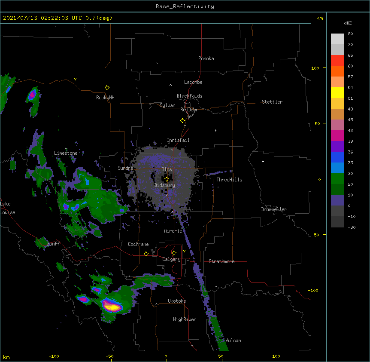
Task: Select the 30 dBZ green legend swatch
Action: [337, 179]
